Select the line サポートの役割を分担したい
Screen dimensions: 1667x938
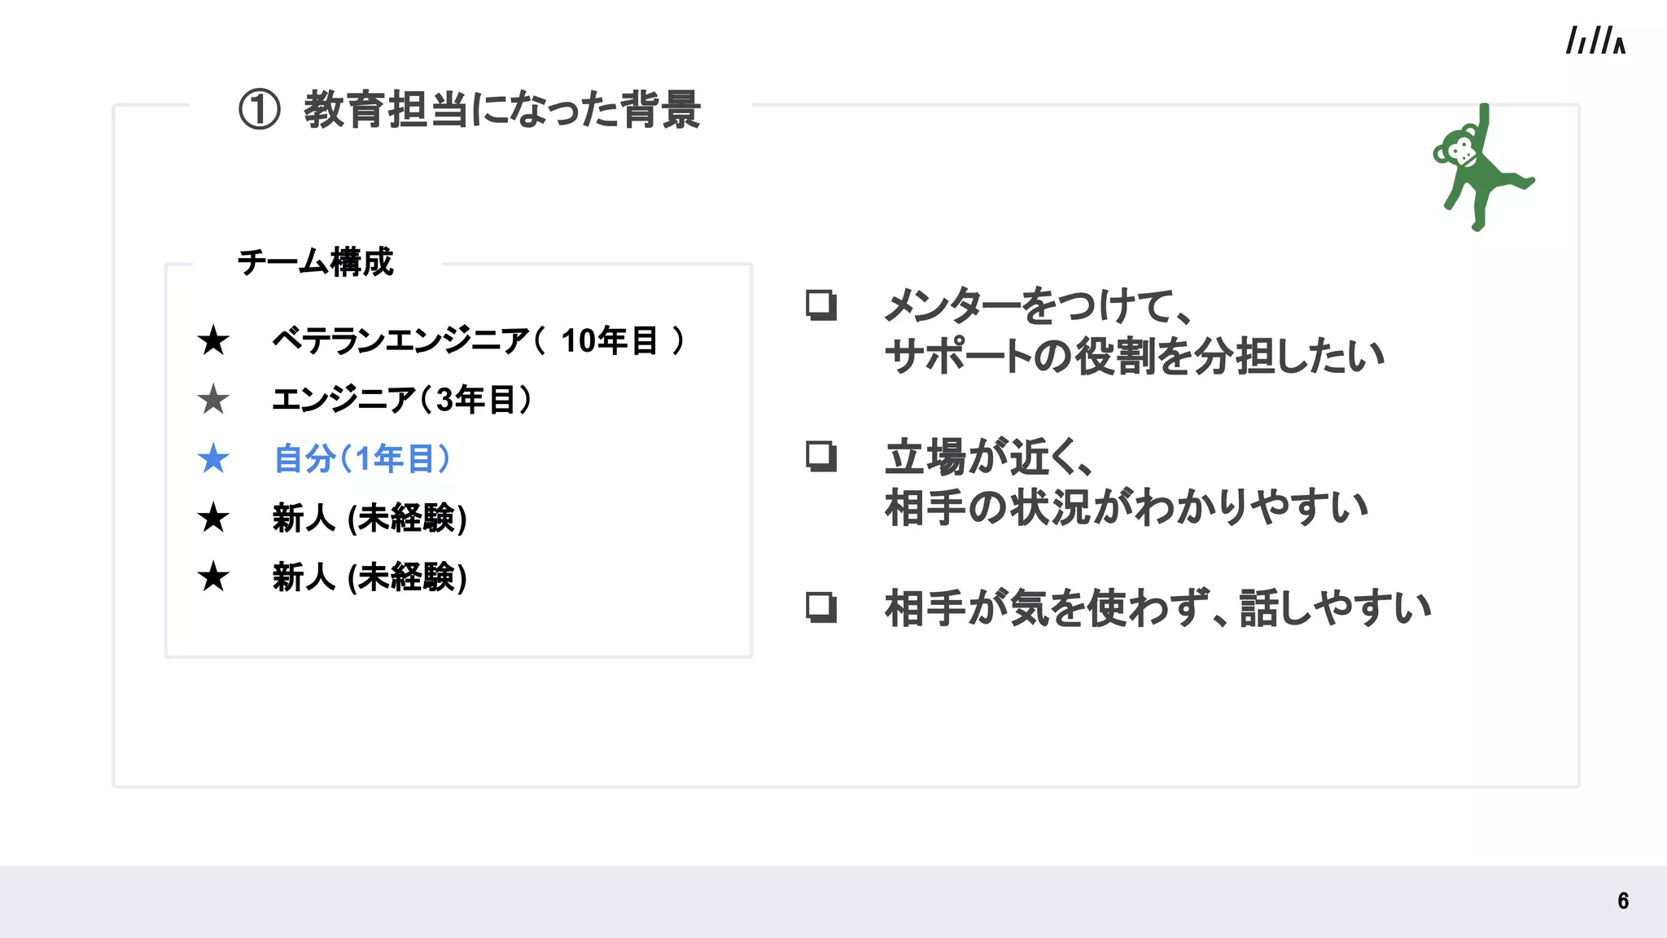point(1135,357)
